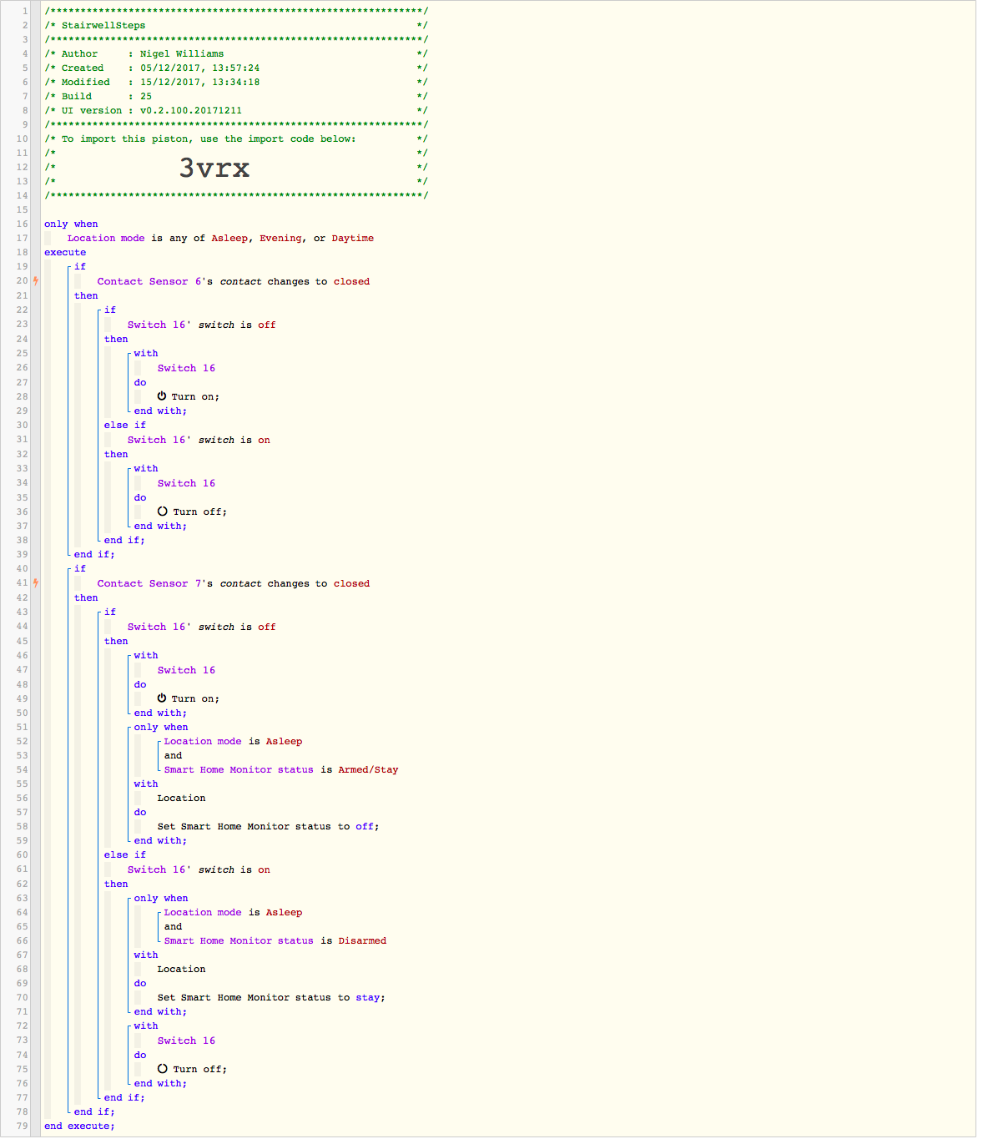The width and height of the screenshot is (983, 1144).
Task: Click the 'closed' value on line 20
Action: pyautogui.click(x=351, y=281)
